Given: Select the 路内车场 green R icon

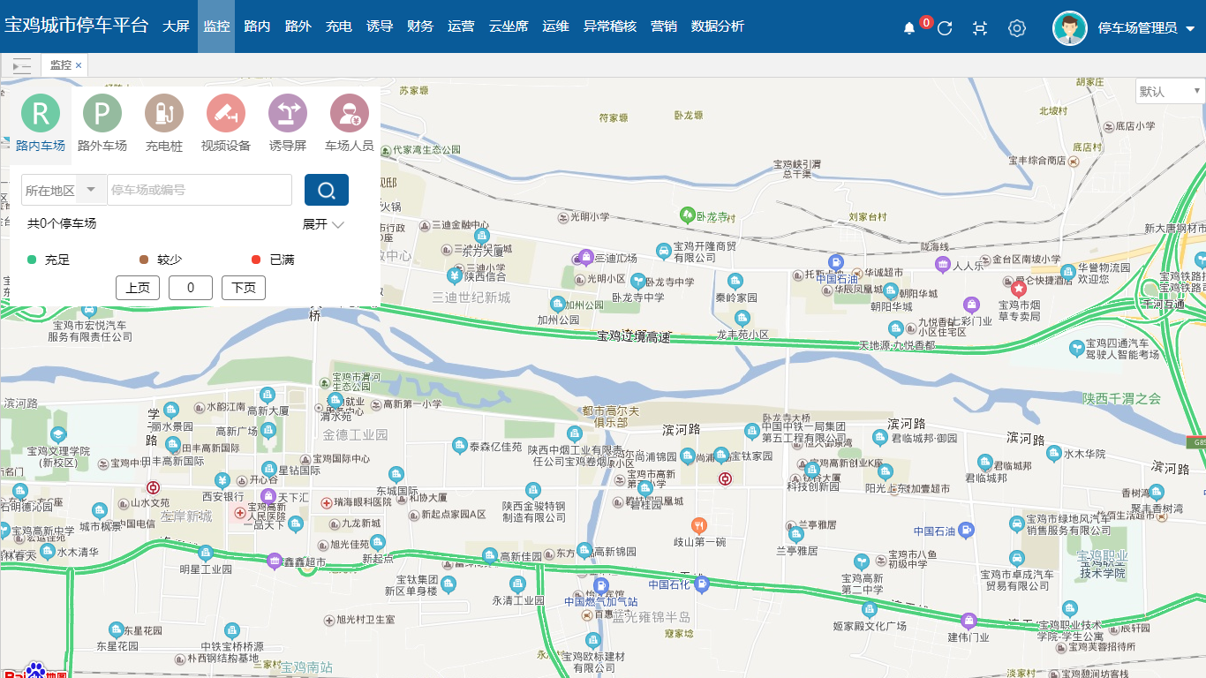Looking at the screenshot, I should tap(41, 113).
